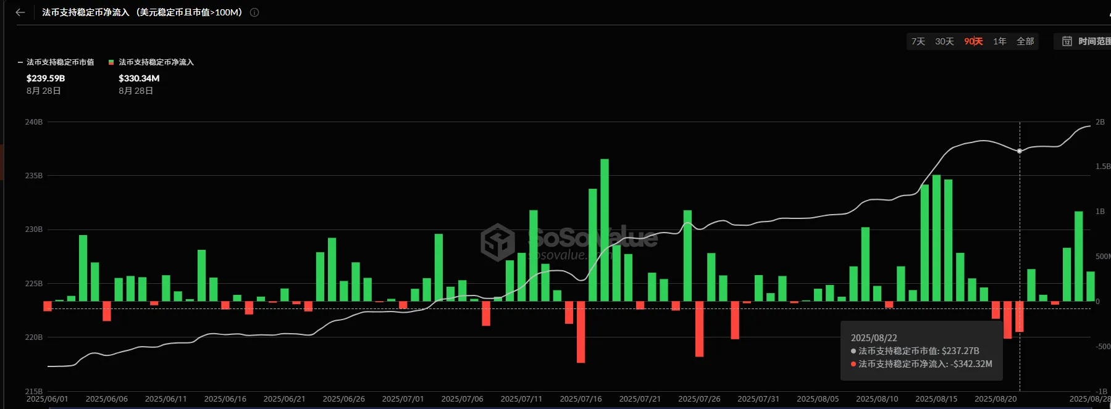Click the info icon beside the chart title

(x=254, y=12)
